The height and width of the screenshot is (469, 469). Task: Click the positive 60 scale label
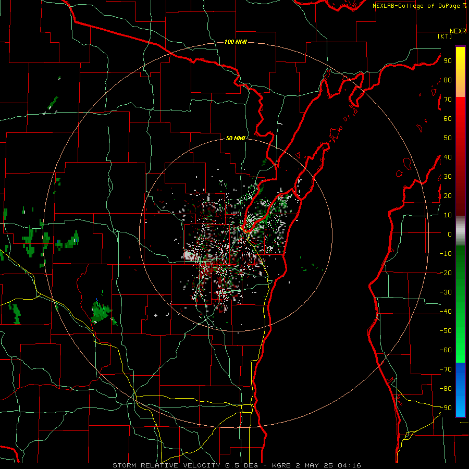coord(448,118)
